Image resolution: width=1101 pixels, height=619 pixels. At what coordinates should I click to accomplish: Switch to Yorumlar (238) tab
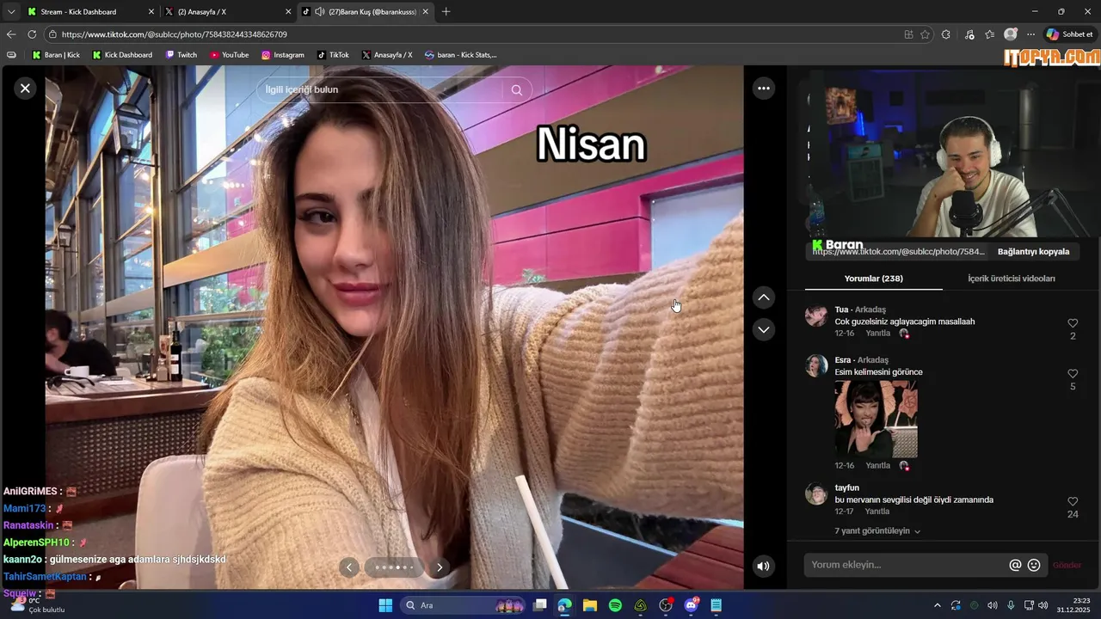click(873, 279)
